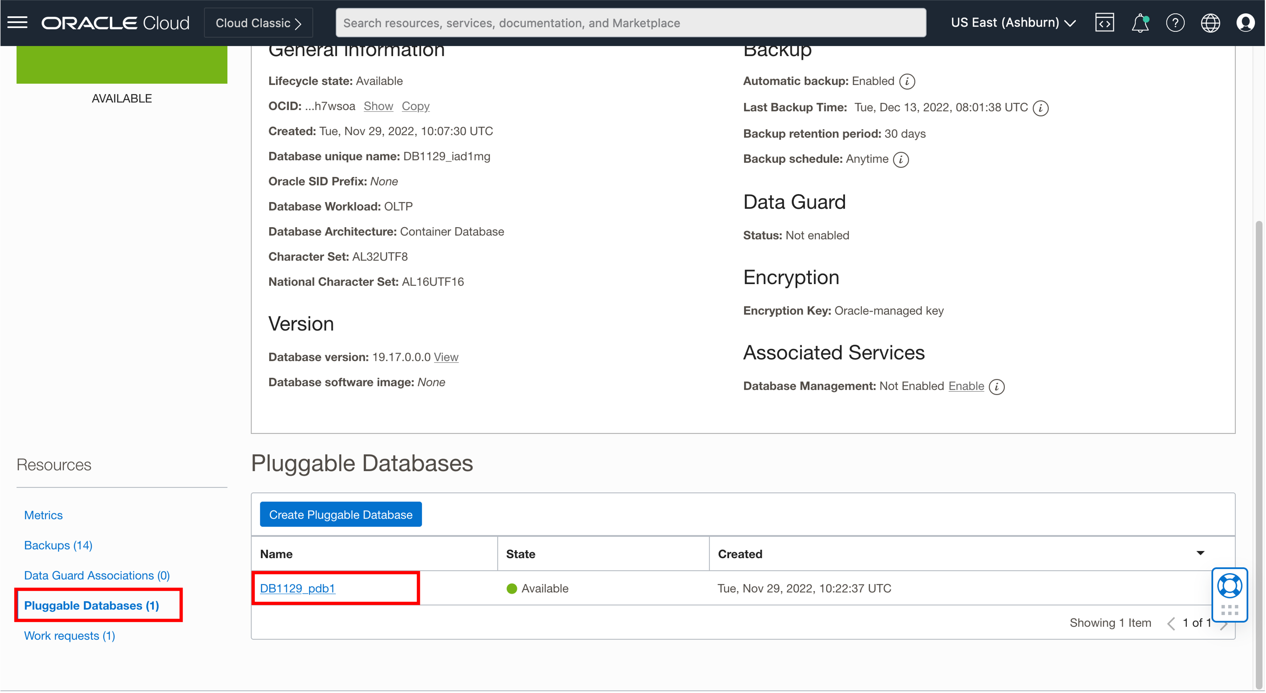Open Cloud Shell developer tools icon
Image resolution: width=1266 pixels, height=693 pixels.
click(x=1104, y=23)
